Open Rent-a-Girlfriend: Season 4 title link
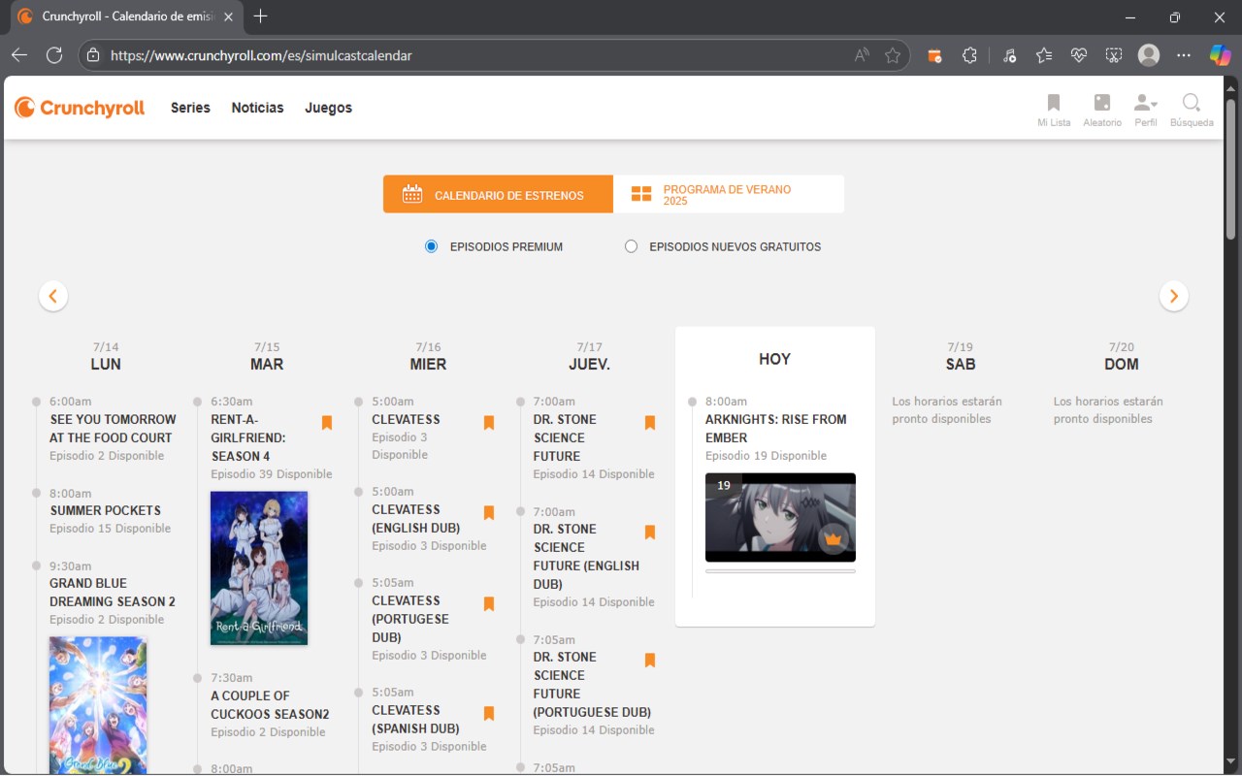The height and width of the screenshot is (776, 1242). tap(248, 437)
